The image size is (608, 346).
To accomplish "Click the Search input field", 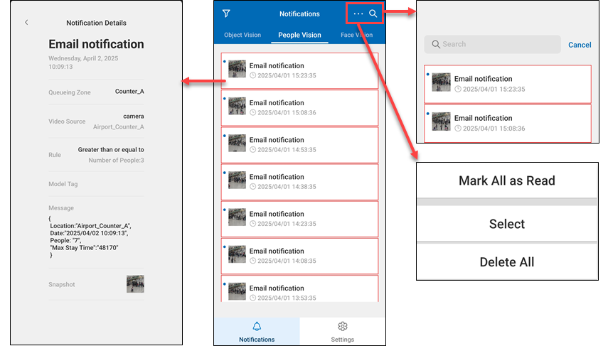I will [492, 44].
